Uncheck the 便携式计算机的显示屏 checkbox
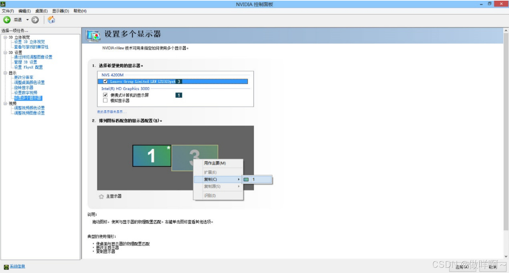The height and width of the screenshot is (273, 509). click(x=105, y=95)
